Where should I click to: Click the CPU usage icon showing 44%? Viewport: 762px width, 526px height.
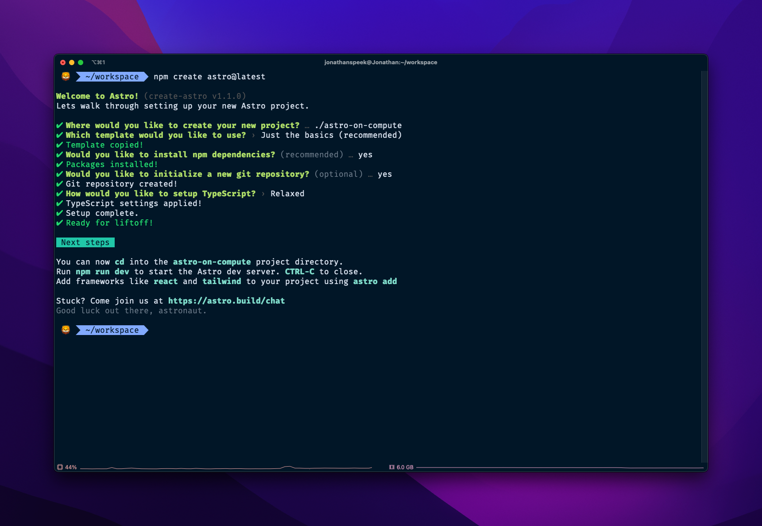point(60,467)
